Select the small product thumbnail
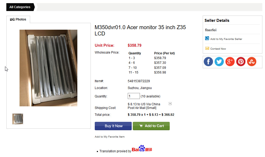The image size is (265, 157). pos(18,119)
